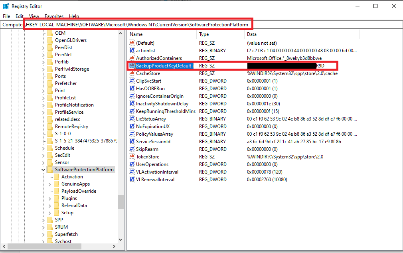Image resolution: width=403 pixels, height=253 pixels.
Task: Select the Prefetcher key
Action: pos(66,83)
